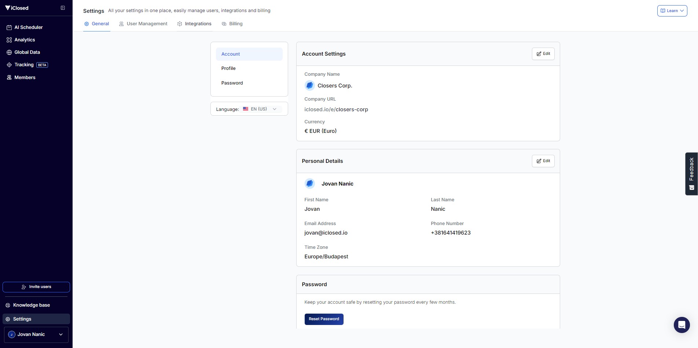Open AI Scheduler from sidebar
This screenshot has height=348, width=698.
pyautogui.click(x=28, y=27)
